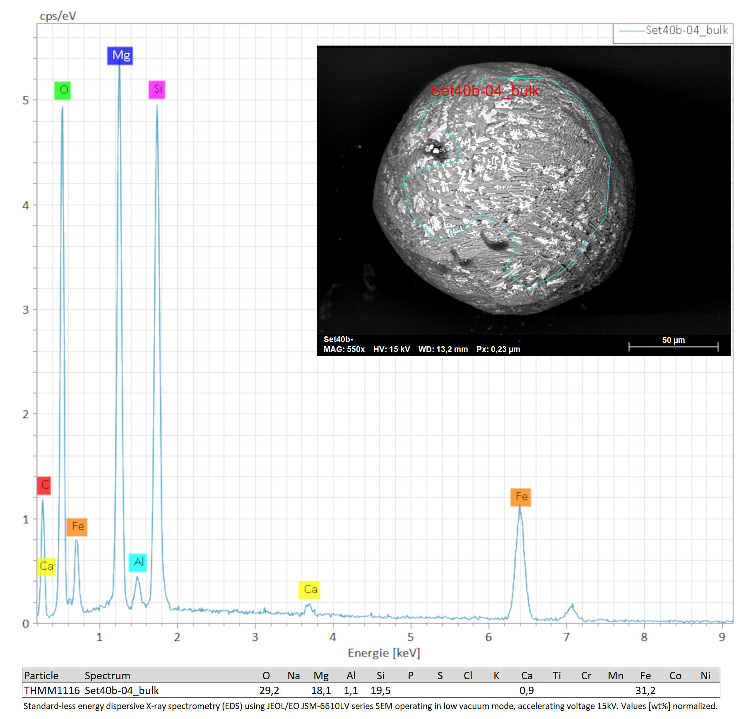
Task: Click the orange Fe label near 6.4 keV
Action: [x=521, y=497]
